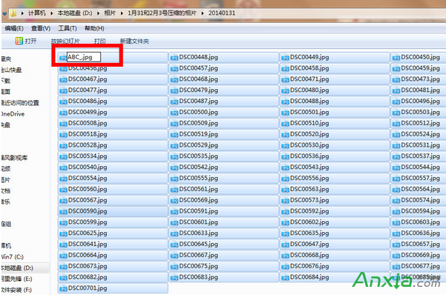Select file DSC00488.jpg
Screen dimensions: 446x295
point(335,102)
